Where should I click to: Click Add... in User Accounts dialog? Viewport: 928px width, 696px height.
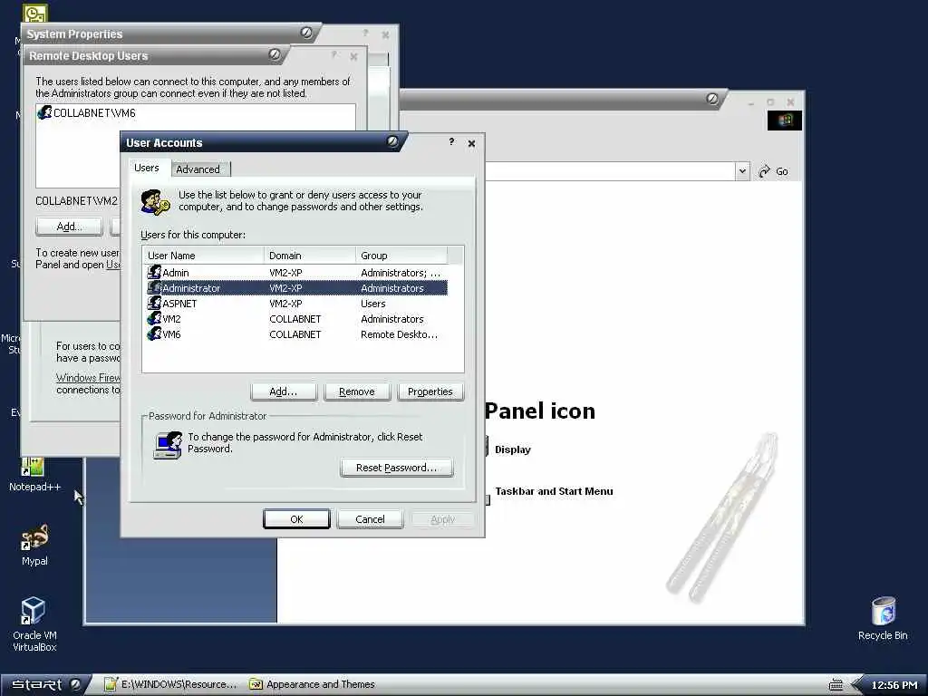[284, 391]
